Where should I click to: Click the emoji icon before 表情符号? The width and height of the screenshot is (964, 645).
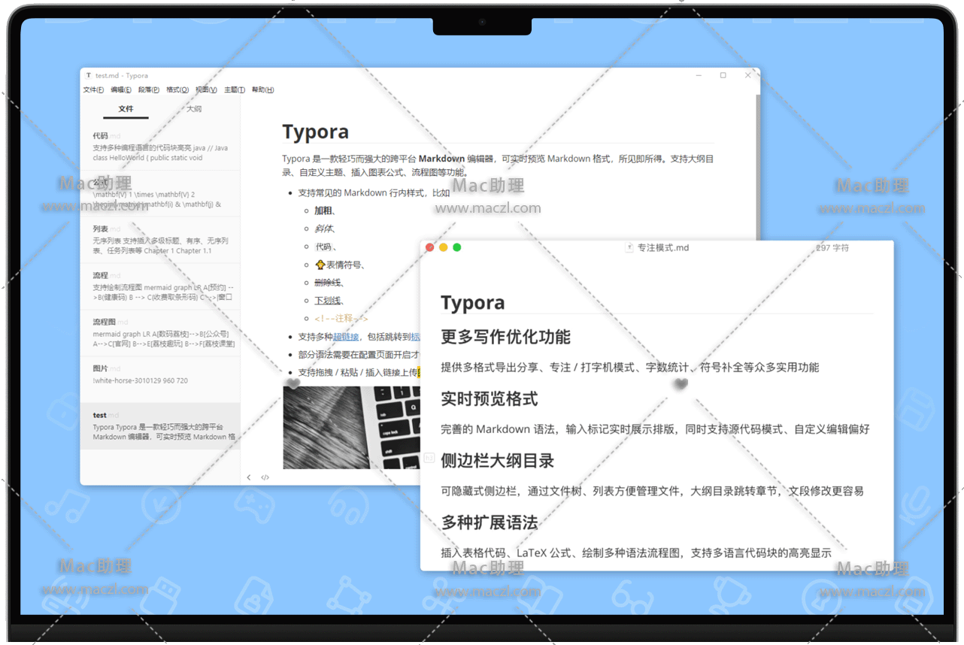[x=320, y=265]
